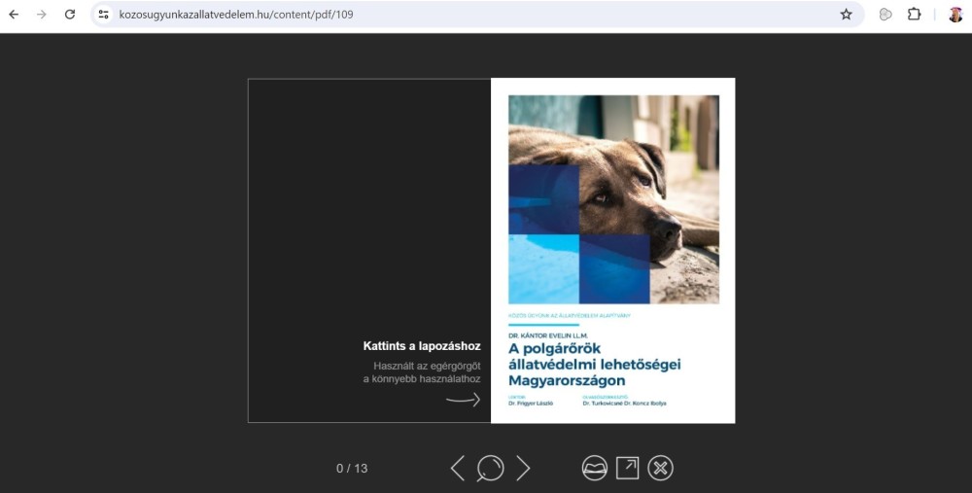Image resolution: width=972 pixels, height=493 pixels.
Task: Click the open-book view icon
Action: tap(594, 469)
